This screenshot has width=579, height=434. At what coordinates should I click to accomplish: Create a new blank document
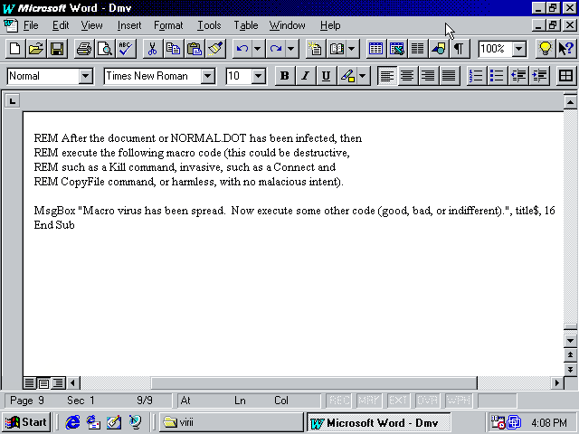(15, 49)
